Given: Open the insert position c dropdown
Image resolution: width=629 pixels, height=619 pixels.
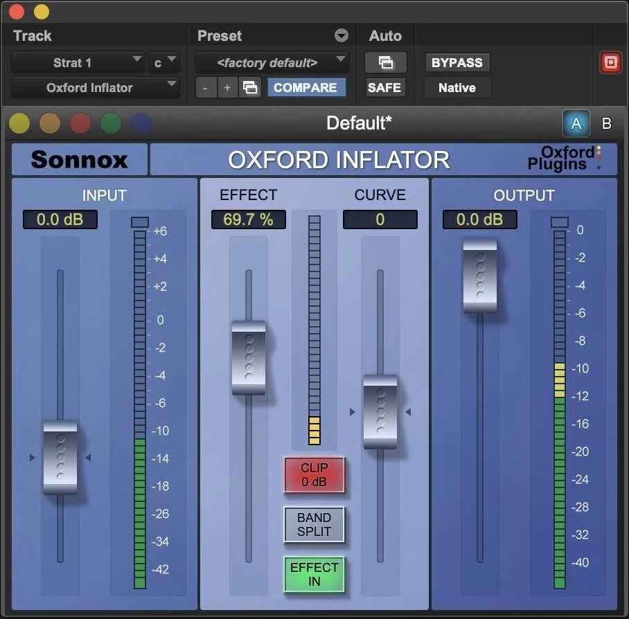Looking at the screenshot, I should pos(164,62).
